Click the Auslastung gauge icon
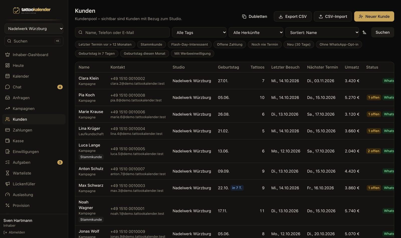This screenshot has height=238, width=401. coord(8,194)
